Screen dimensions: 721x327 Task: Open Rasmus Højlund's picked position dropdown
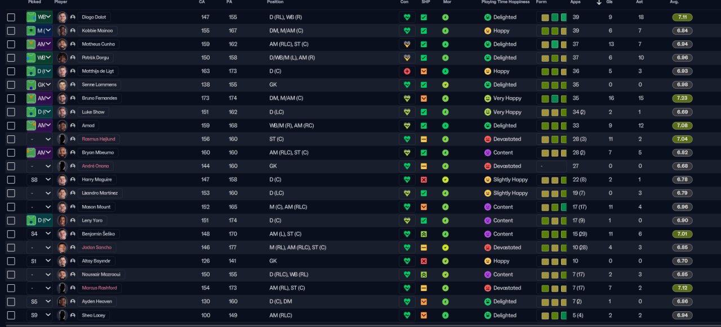[39, 139]
